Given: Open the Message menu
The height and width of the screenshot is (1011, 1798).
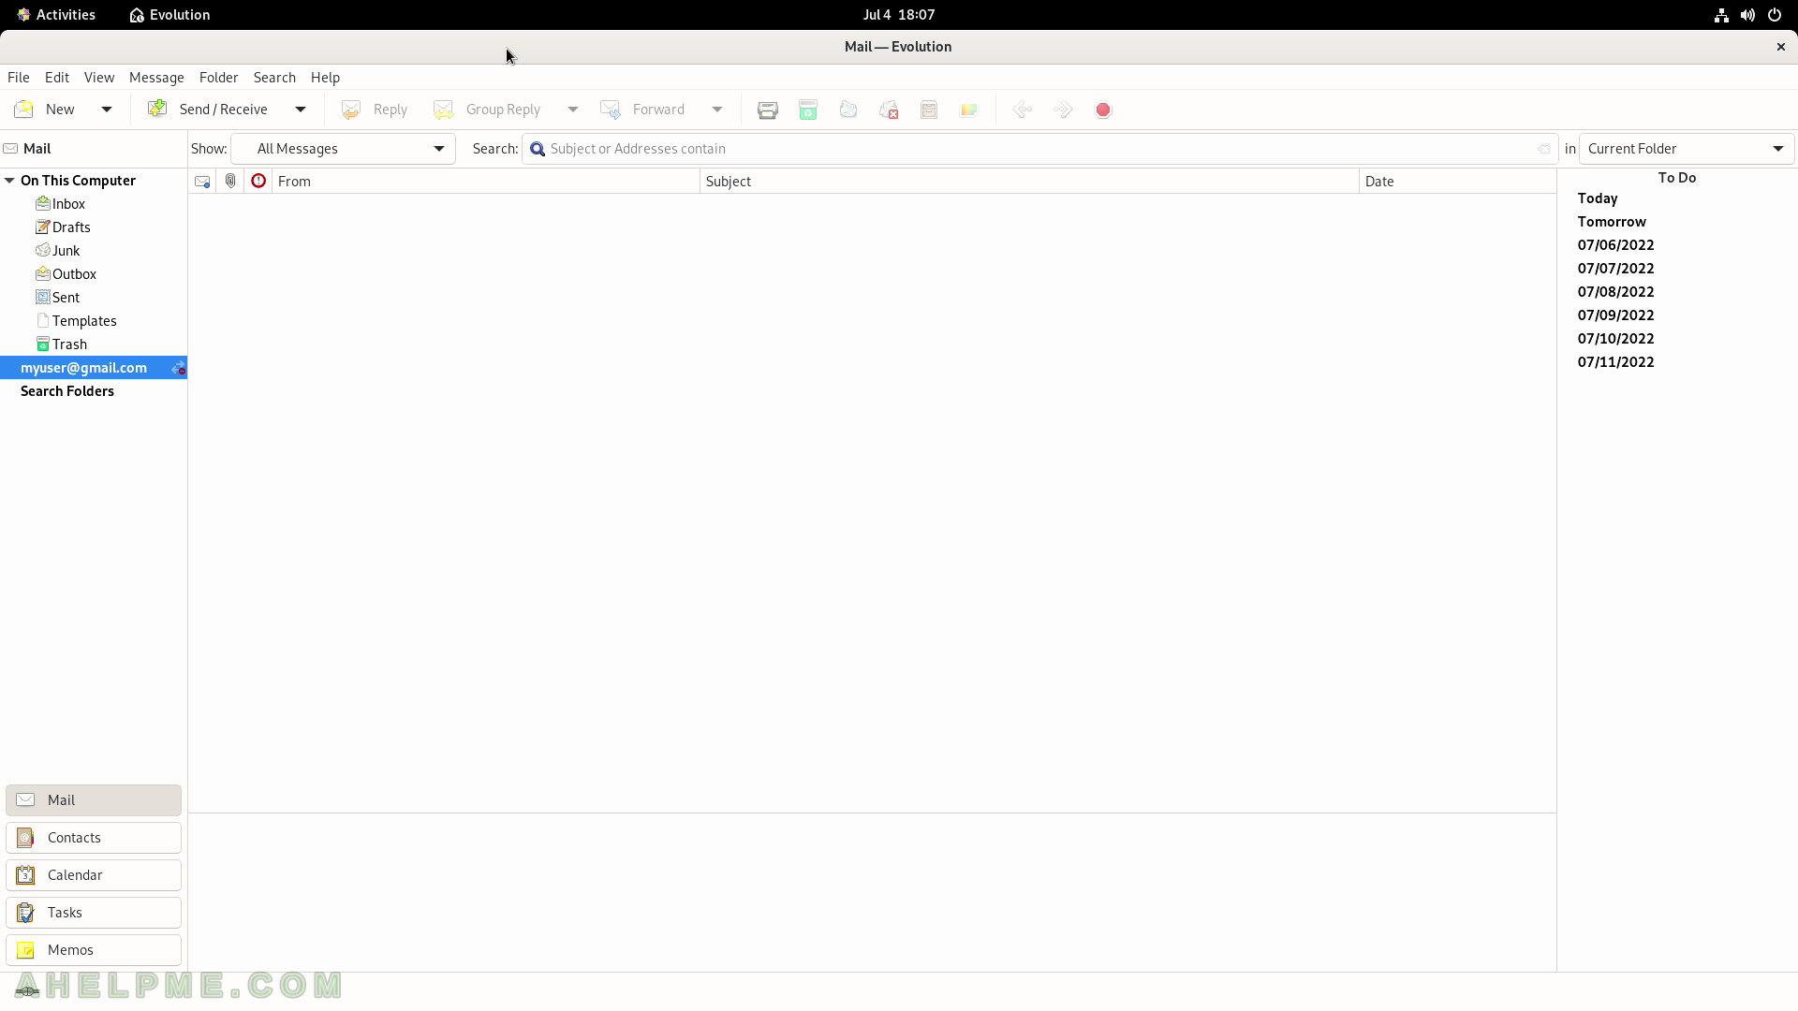Looking at the screenshot, I should coord(156,78).
